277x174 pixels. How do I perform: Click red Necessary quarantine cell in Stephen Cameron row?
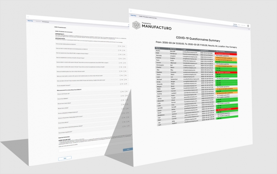pos(226,72)
